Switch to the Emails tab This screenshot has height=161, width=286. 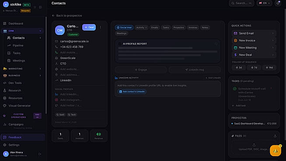pyautogui.click(x=154, y=28)
